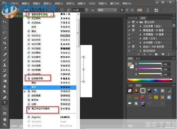Image resolution: width=177 pixels, height=129 pixels.
Task: Select the Hand tool
Action: (x=5, y=119)
